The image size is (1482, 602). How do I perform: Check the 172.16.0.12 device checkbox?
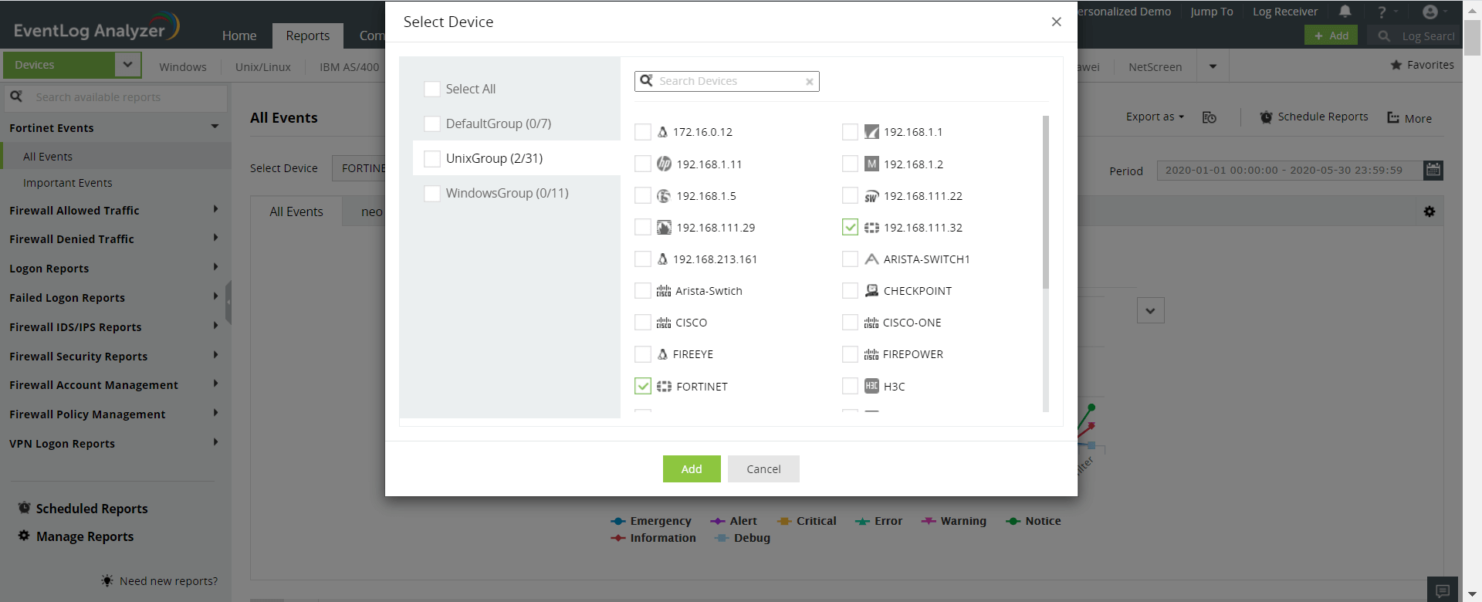[x=643, y=132]
